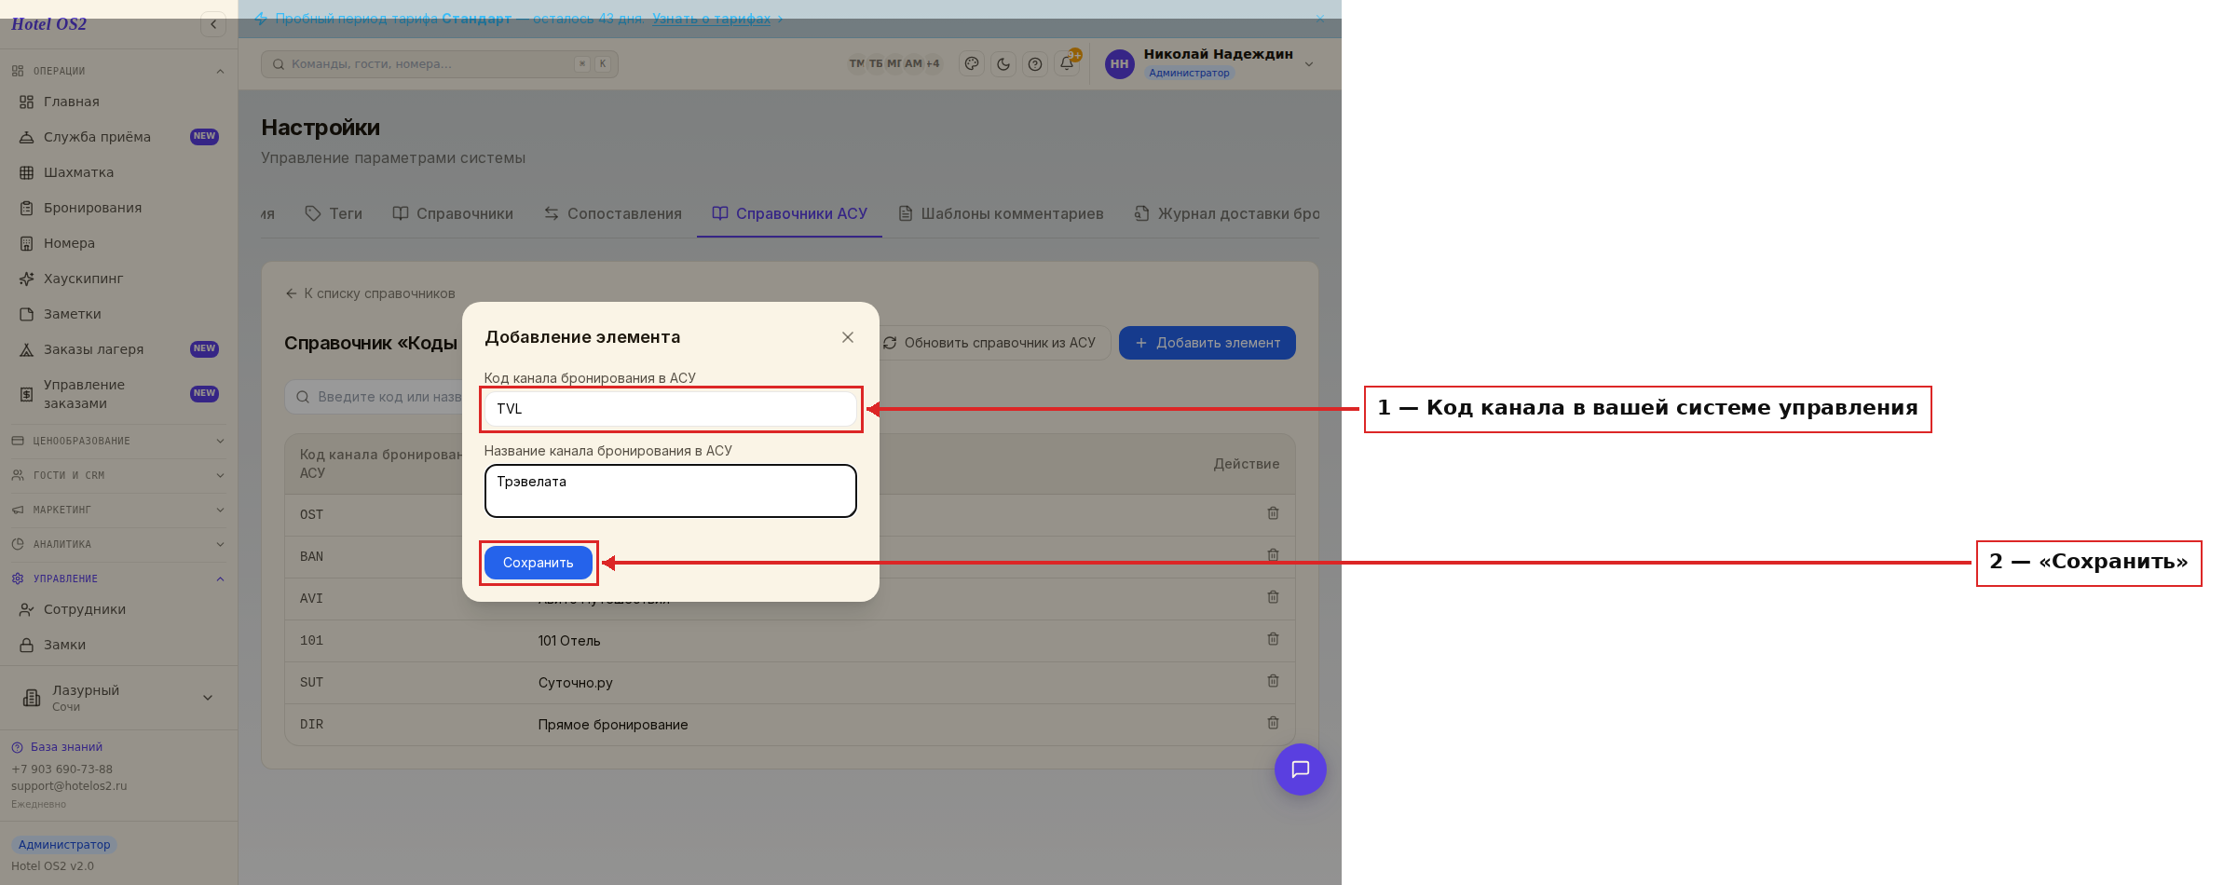Delete the 101 Отель row
Image resolution: width=2224 pixels, height=885 pixels.
point(1273,639)
